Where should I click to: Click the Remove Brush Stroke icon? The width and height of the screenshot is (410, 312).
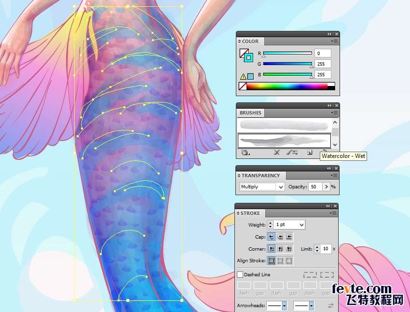click(x=277, y=152)
